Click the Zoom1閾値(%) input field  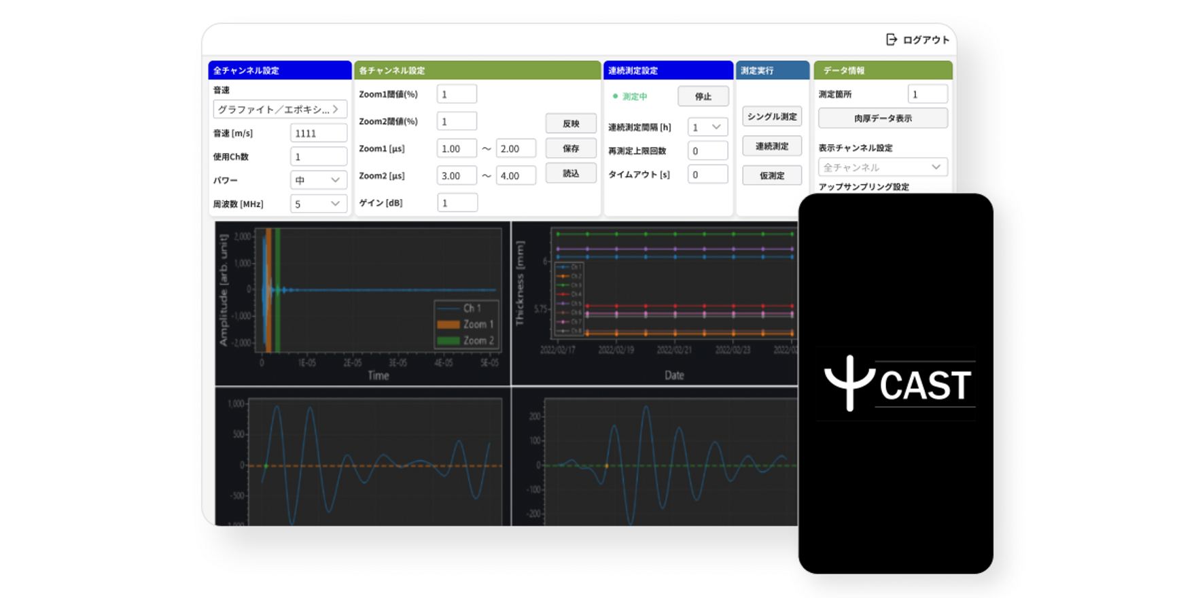click(x=457, y=94)
